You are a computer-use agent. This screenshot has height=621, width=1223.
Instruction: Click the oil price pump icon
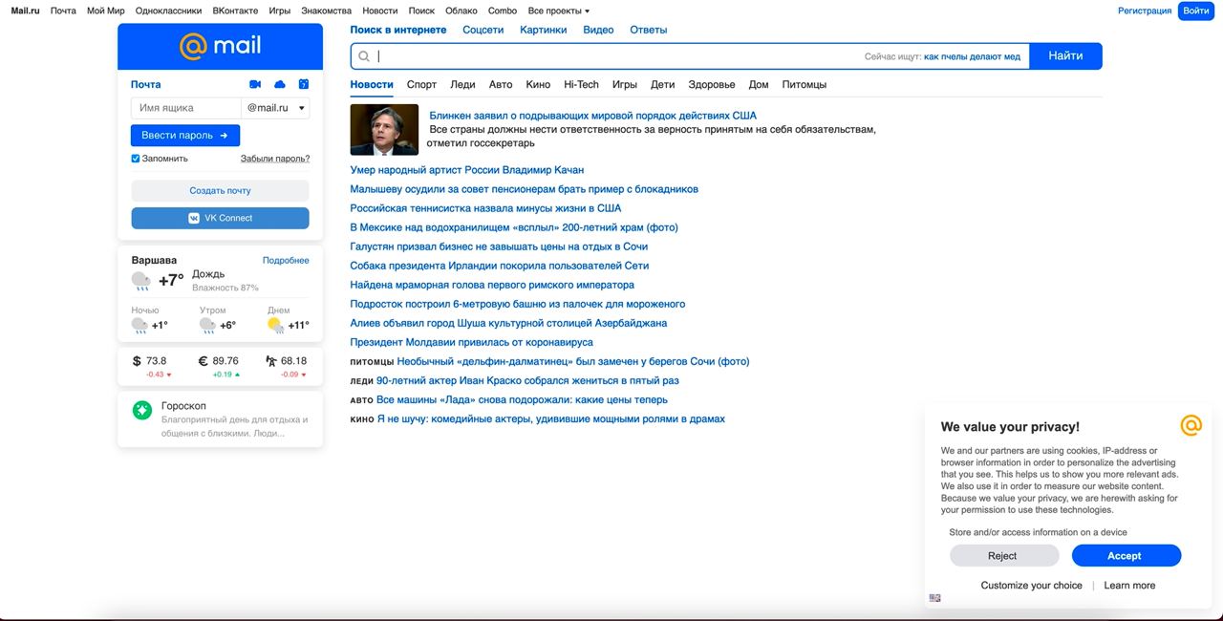click(x=271, y=361)
